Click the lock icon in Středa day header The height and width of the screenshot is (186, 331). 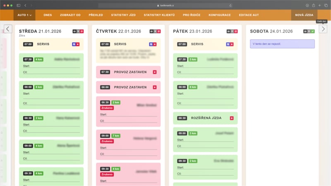pyautogui.click(x=74, y=31)
